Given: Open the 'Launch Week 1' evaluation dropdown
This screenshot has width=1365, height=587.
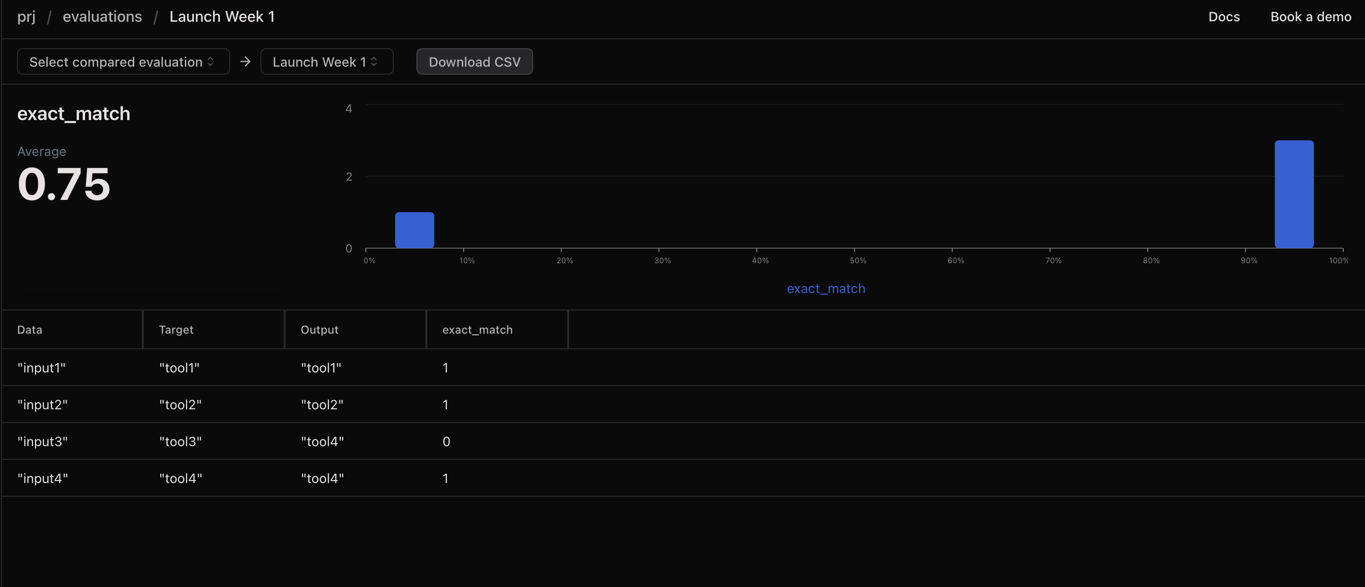Looking at the screenshot, I should [x=327, y=61].
